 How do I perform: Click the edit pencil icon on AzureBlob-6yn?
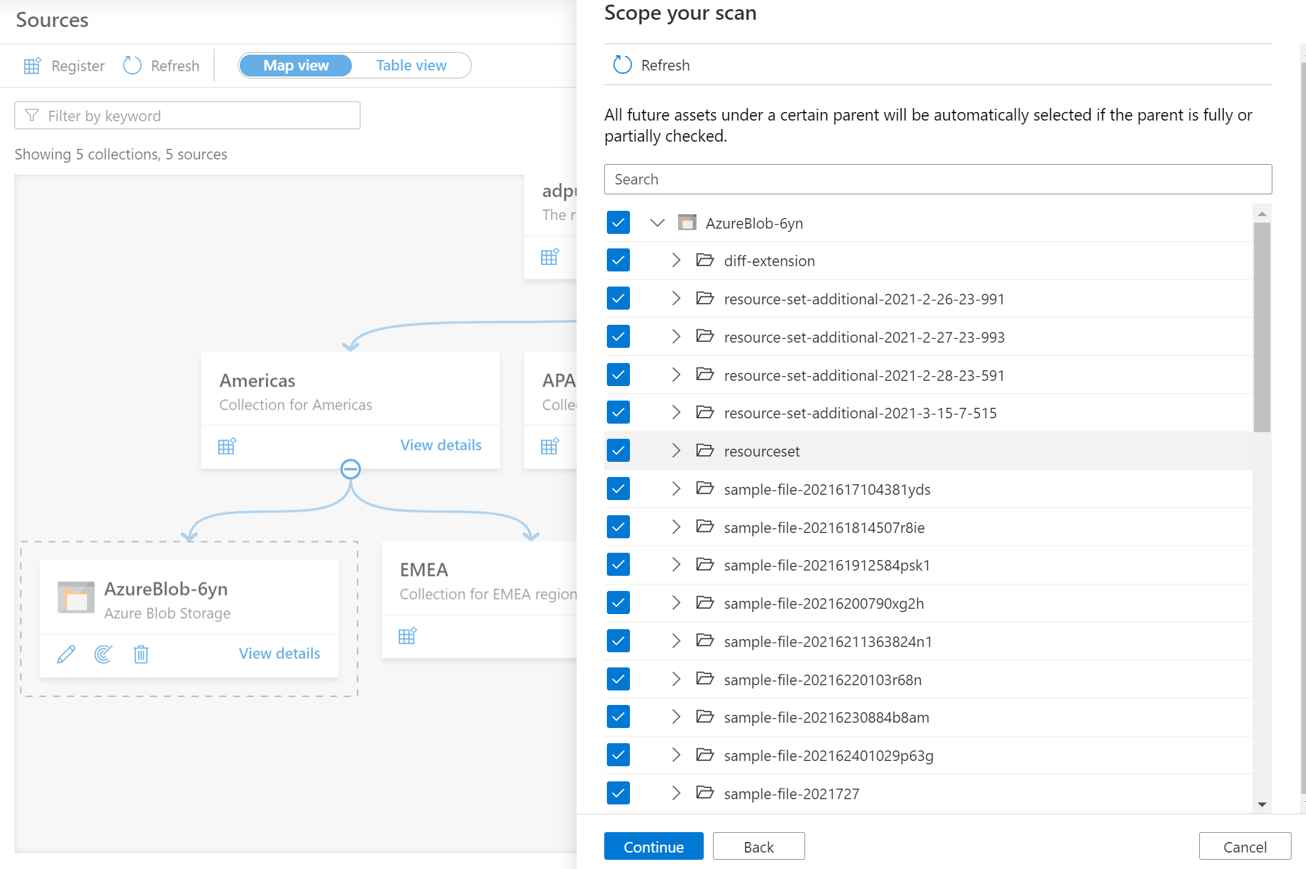point(66,652)
